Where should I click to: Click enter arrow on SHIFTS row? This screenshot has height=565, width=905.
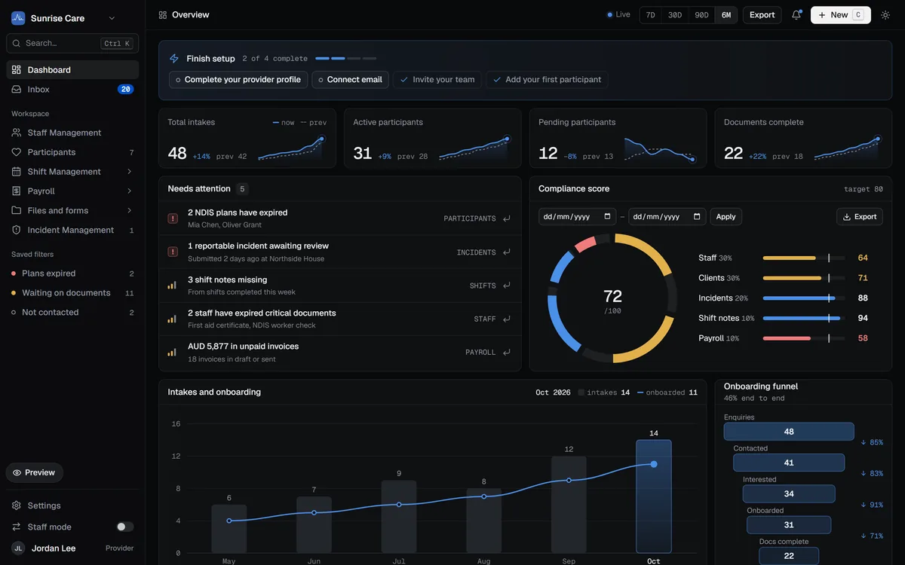click(x=507, y=286)
